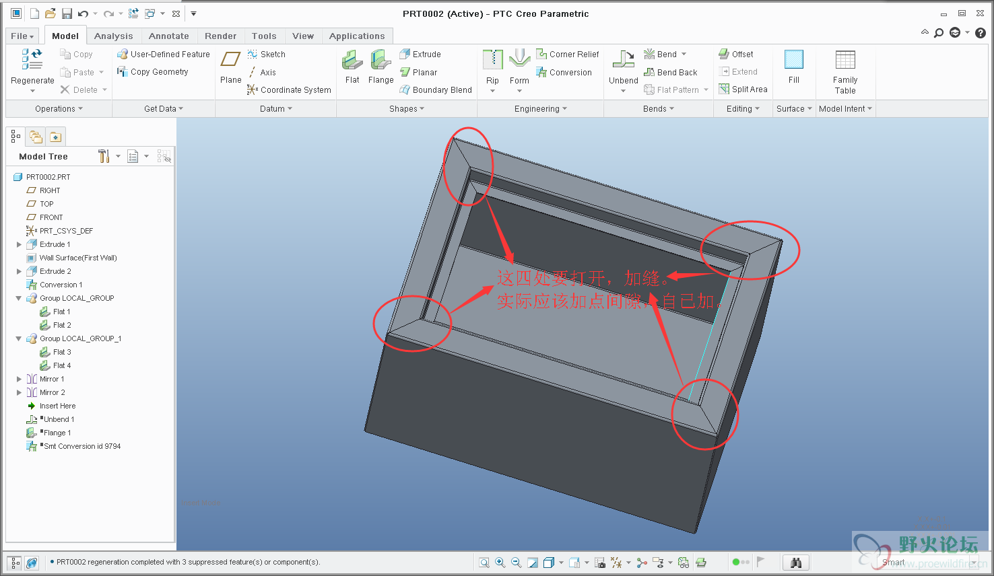Image resolution: width=994 pixels, height=576 pixels.
Task: Open the File menu
Action: (x=22, y=36)
